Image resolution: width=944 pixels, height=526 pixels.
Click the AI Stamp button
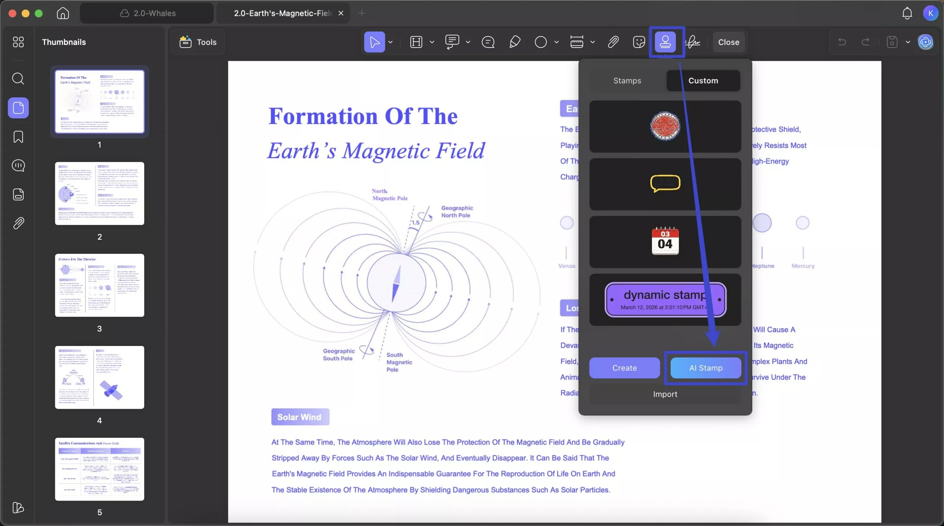(705, 368)
